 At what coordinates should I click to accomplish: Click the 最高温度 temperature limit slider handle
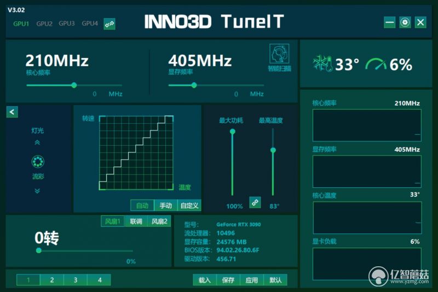tap(273, 150)
